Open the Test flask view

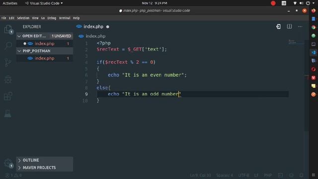(8, 113)
